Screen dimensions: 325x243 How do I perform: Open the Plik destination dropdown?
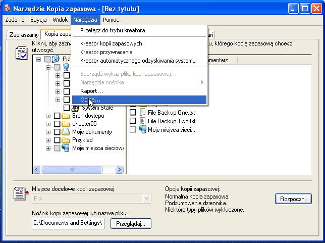(146, 199)
